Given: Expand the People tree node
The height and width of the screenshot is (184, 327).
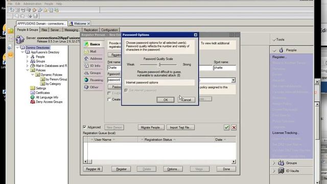Looking at the screenshot, I should 27,57.
